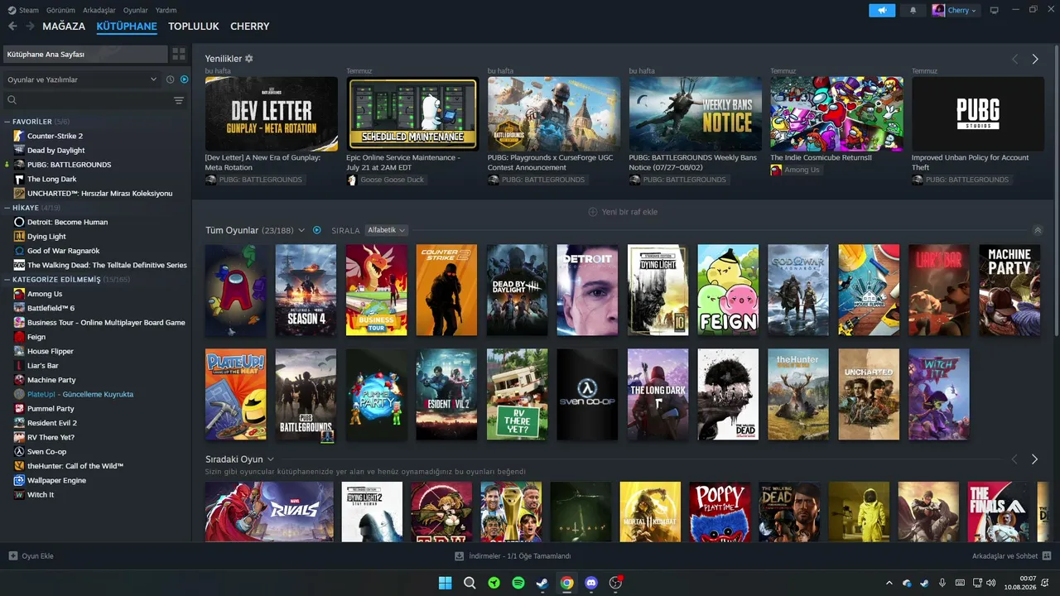This screenshot has height=596, width=1060.
Task: Click the Counter-Strike 2 icon in the sidebar
Action: tap(20, 136)
